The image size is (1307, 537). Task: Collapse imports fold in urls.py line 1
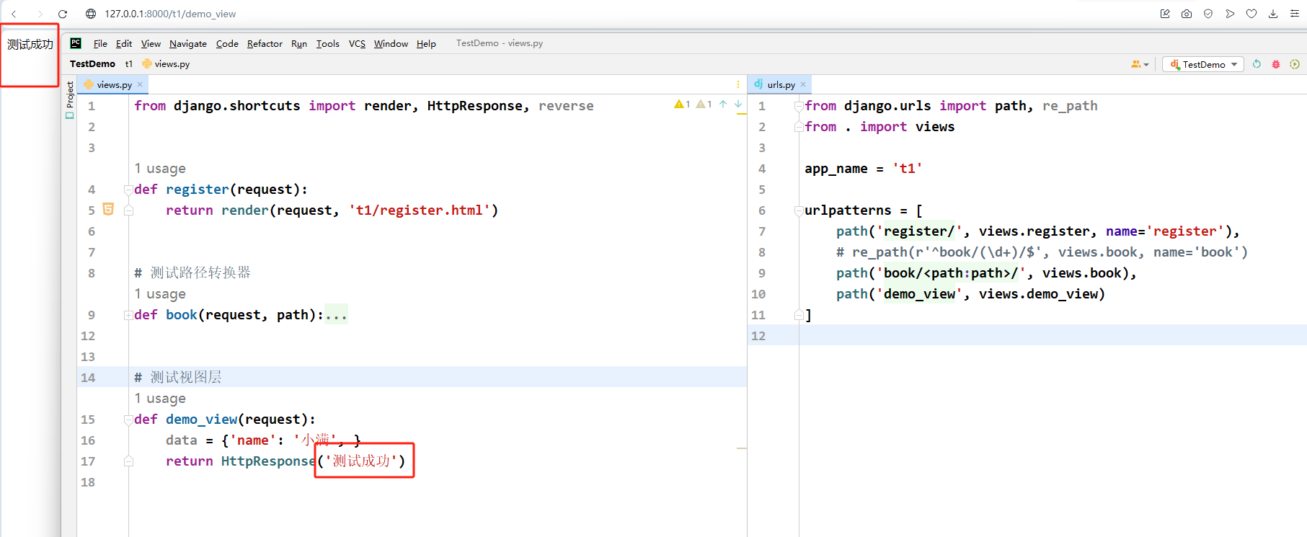coord(799,106)
